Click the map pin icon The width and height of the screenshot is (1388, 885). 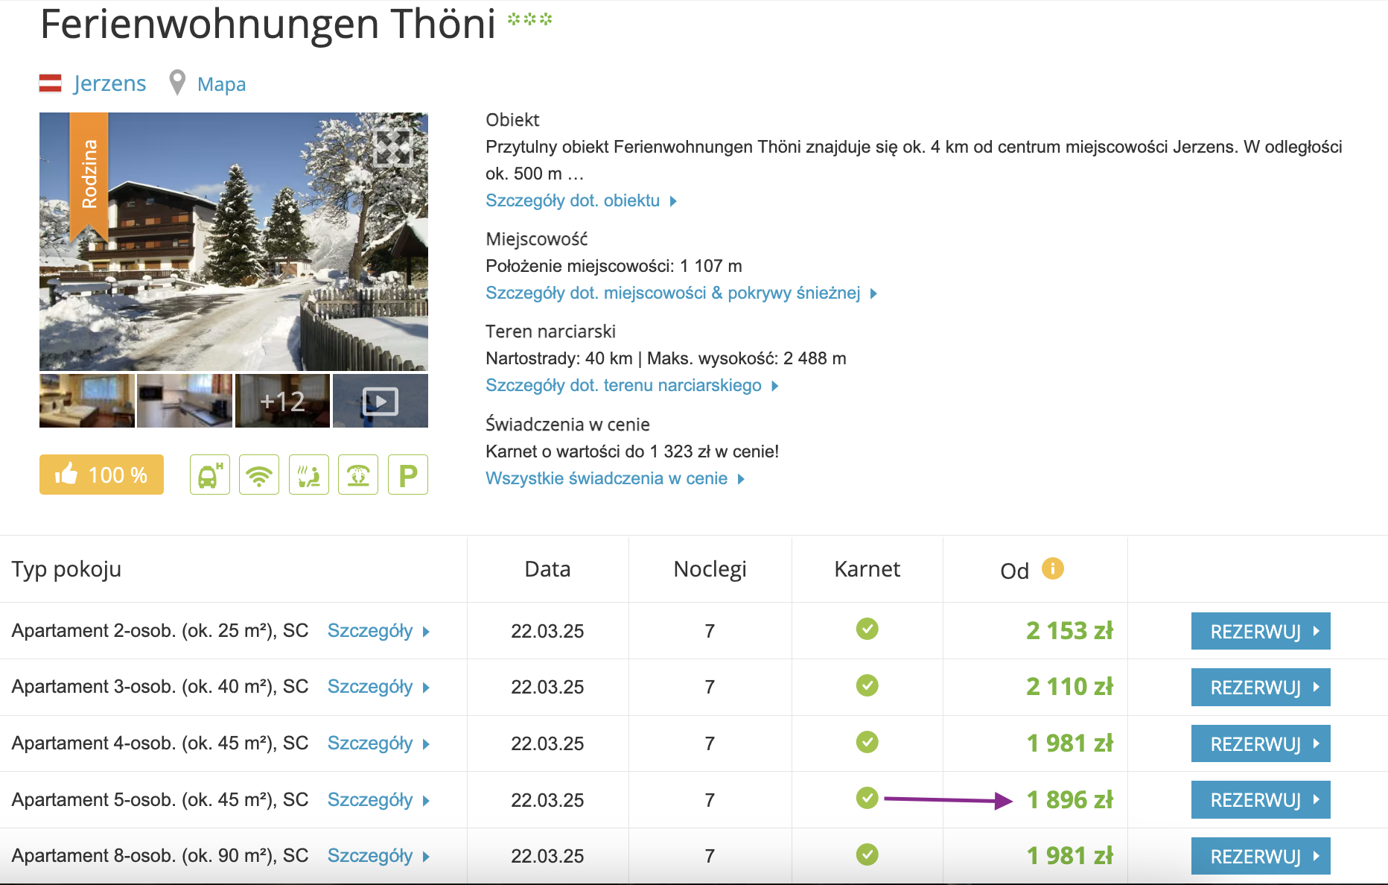pyautogui.click(x=177, y=83)
